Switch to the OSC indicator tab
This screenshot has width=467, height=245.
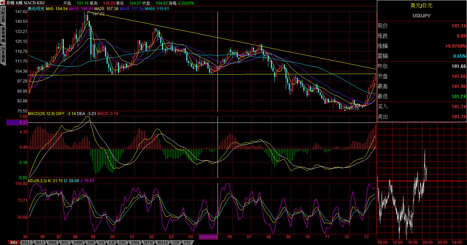tap(123, 242)
